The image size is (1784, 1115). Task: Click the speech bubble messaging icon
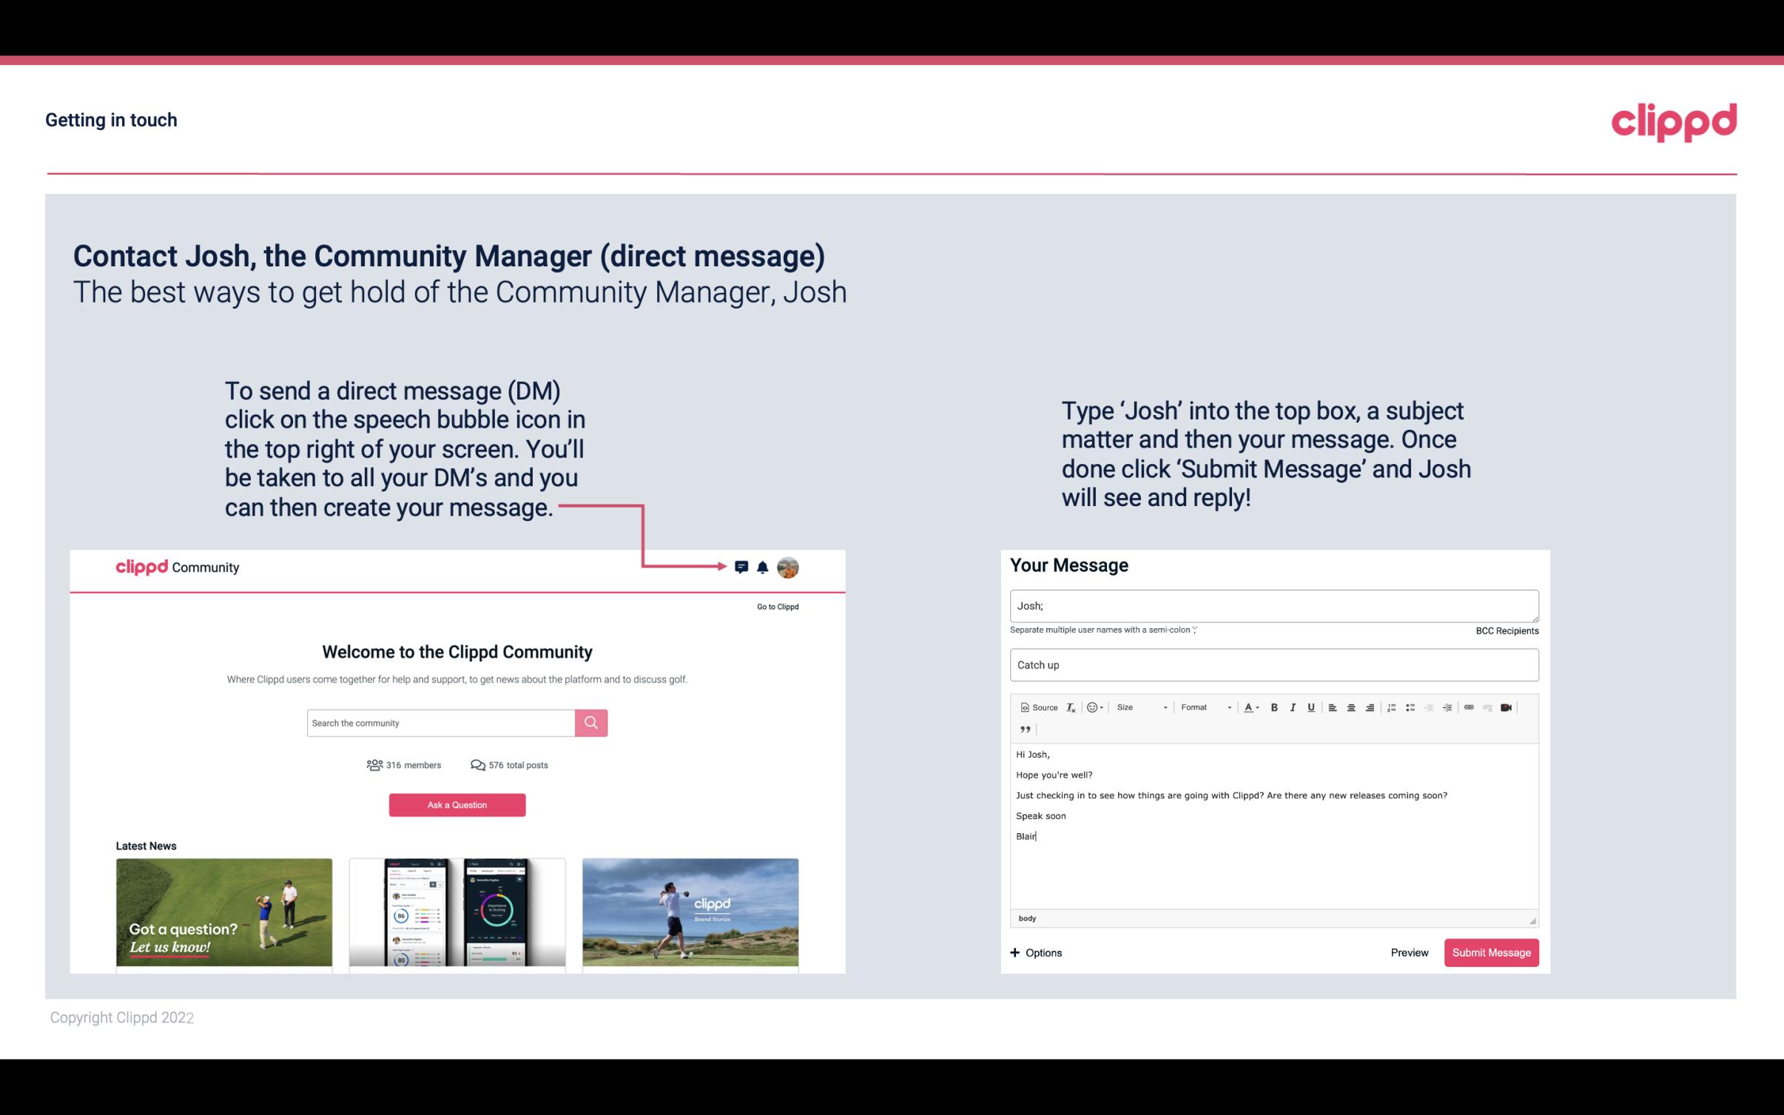(x=742, y=567)
